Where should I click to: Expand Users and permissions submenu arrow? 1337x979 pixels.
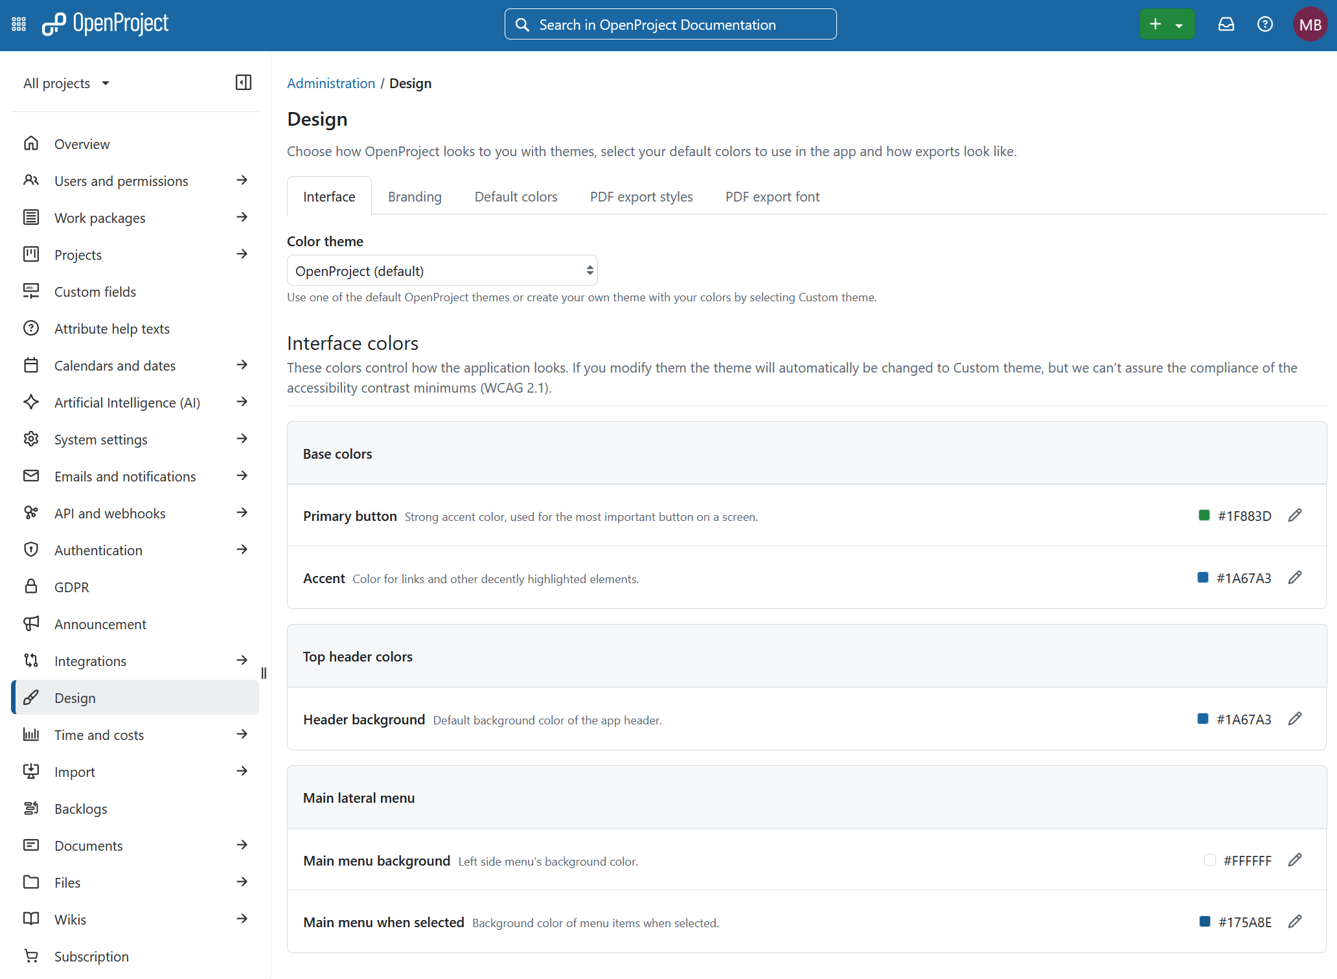(242, 180)
